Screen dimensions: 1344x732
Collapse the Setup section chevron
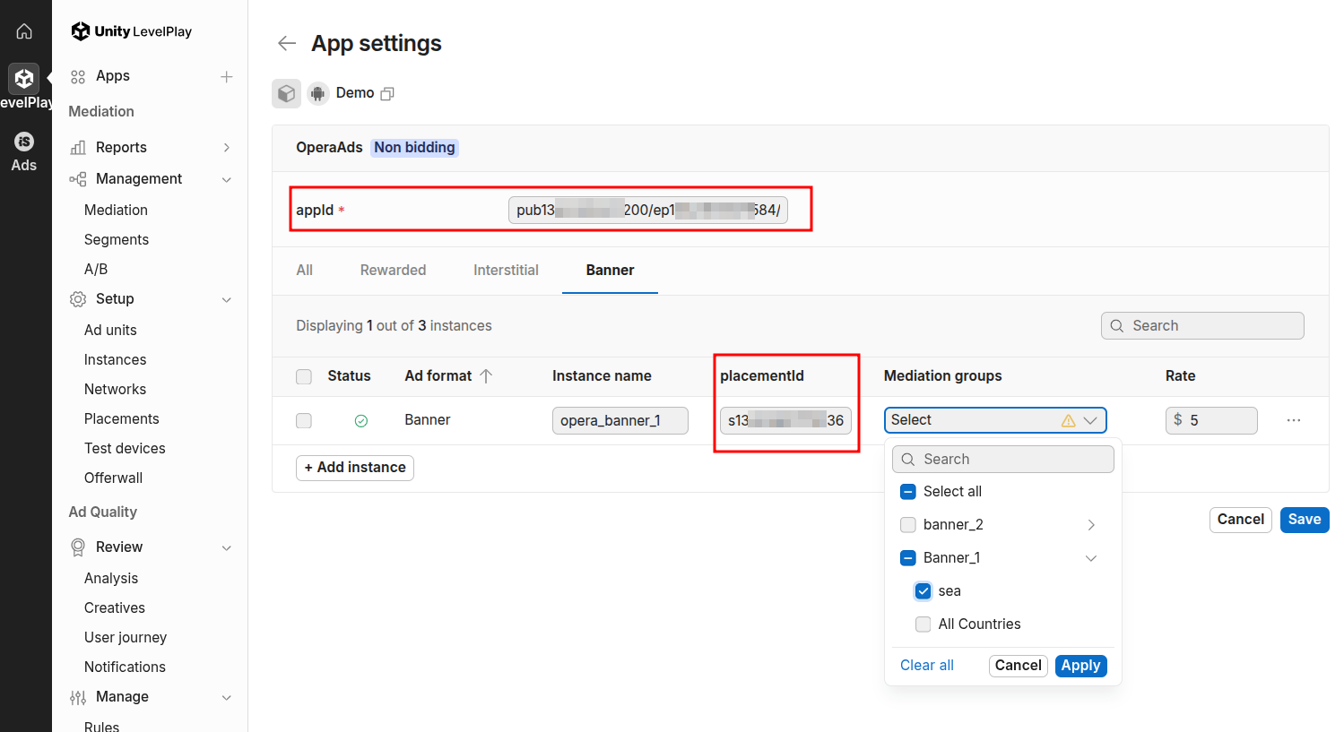(x=227, y=299)
